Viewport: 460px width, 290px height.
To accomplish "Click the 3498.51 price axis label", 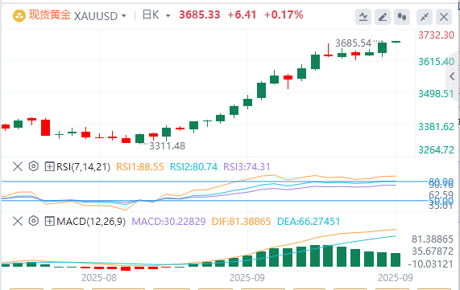I will tap(436, 94).
